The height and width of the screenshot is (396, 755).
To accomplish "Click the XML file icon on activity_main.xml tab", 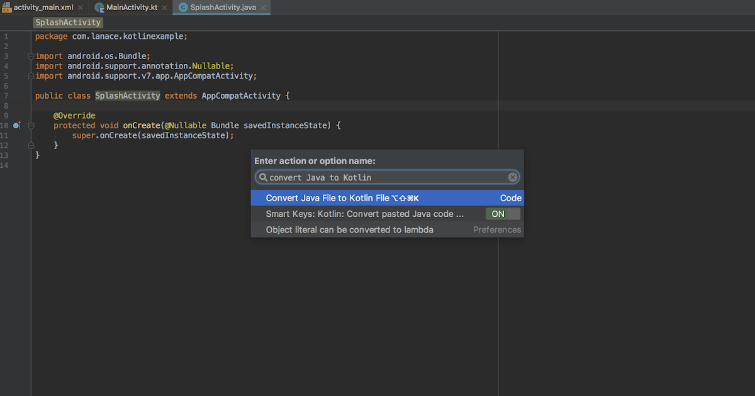I will coord(6,8).
